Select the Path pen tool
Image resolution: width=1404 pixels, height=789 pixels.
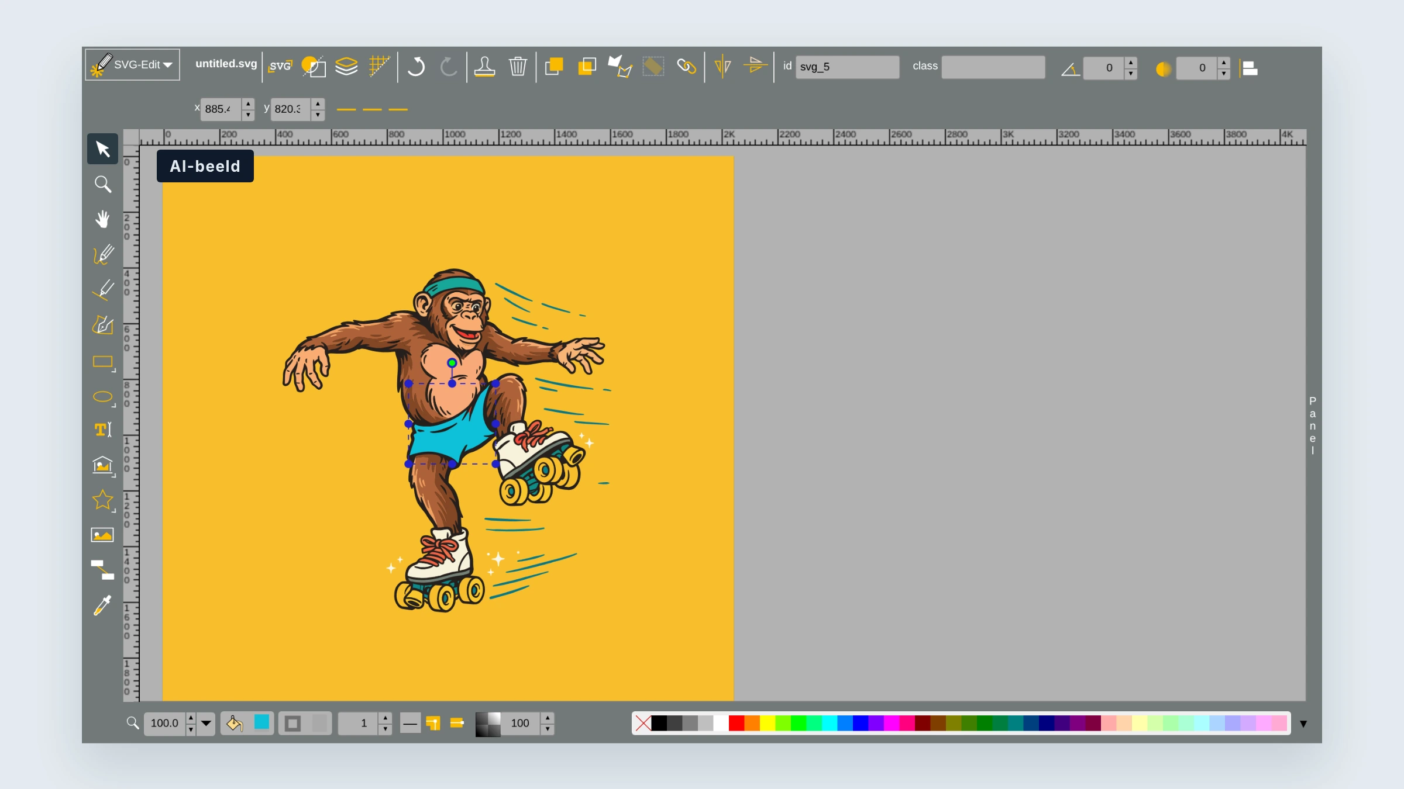[102, 325]
